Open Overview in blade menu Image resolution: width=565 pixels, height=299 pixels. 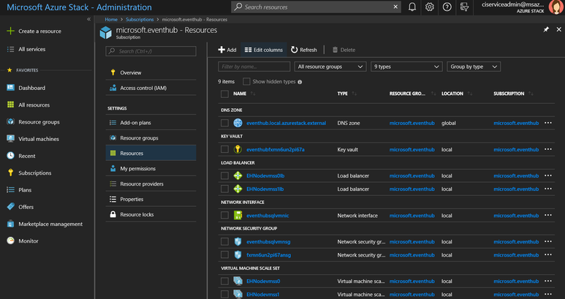pyautogui.click(x=151, y=72)
